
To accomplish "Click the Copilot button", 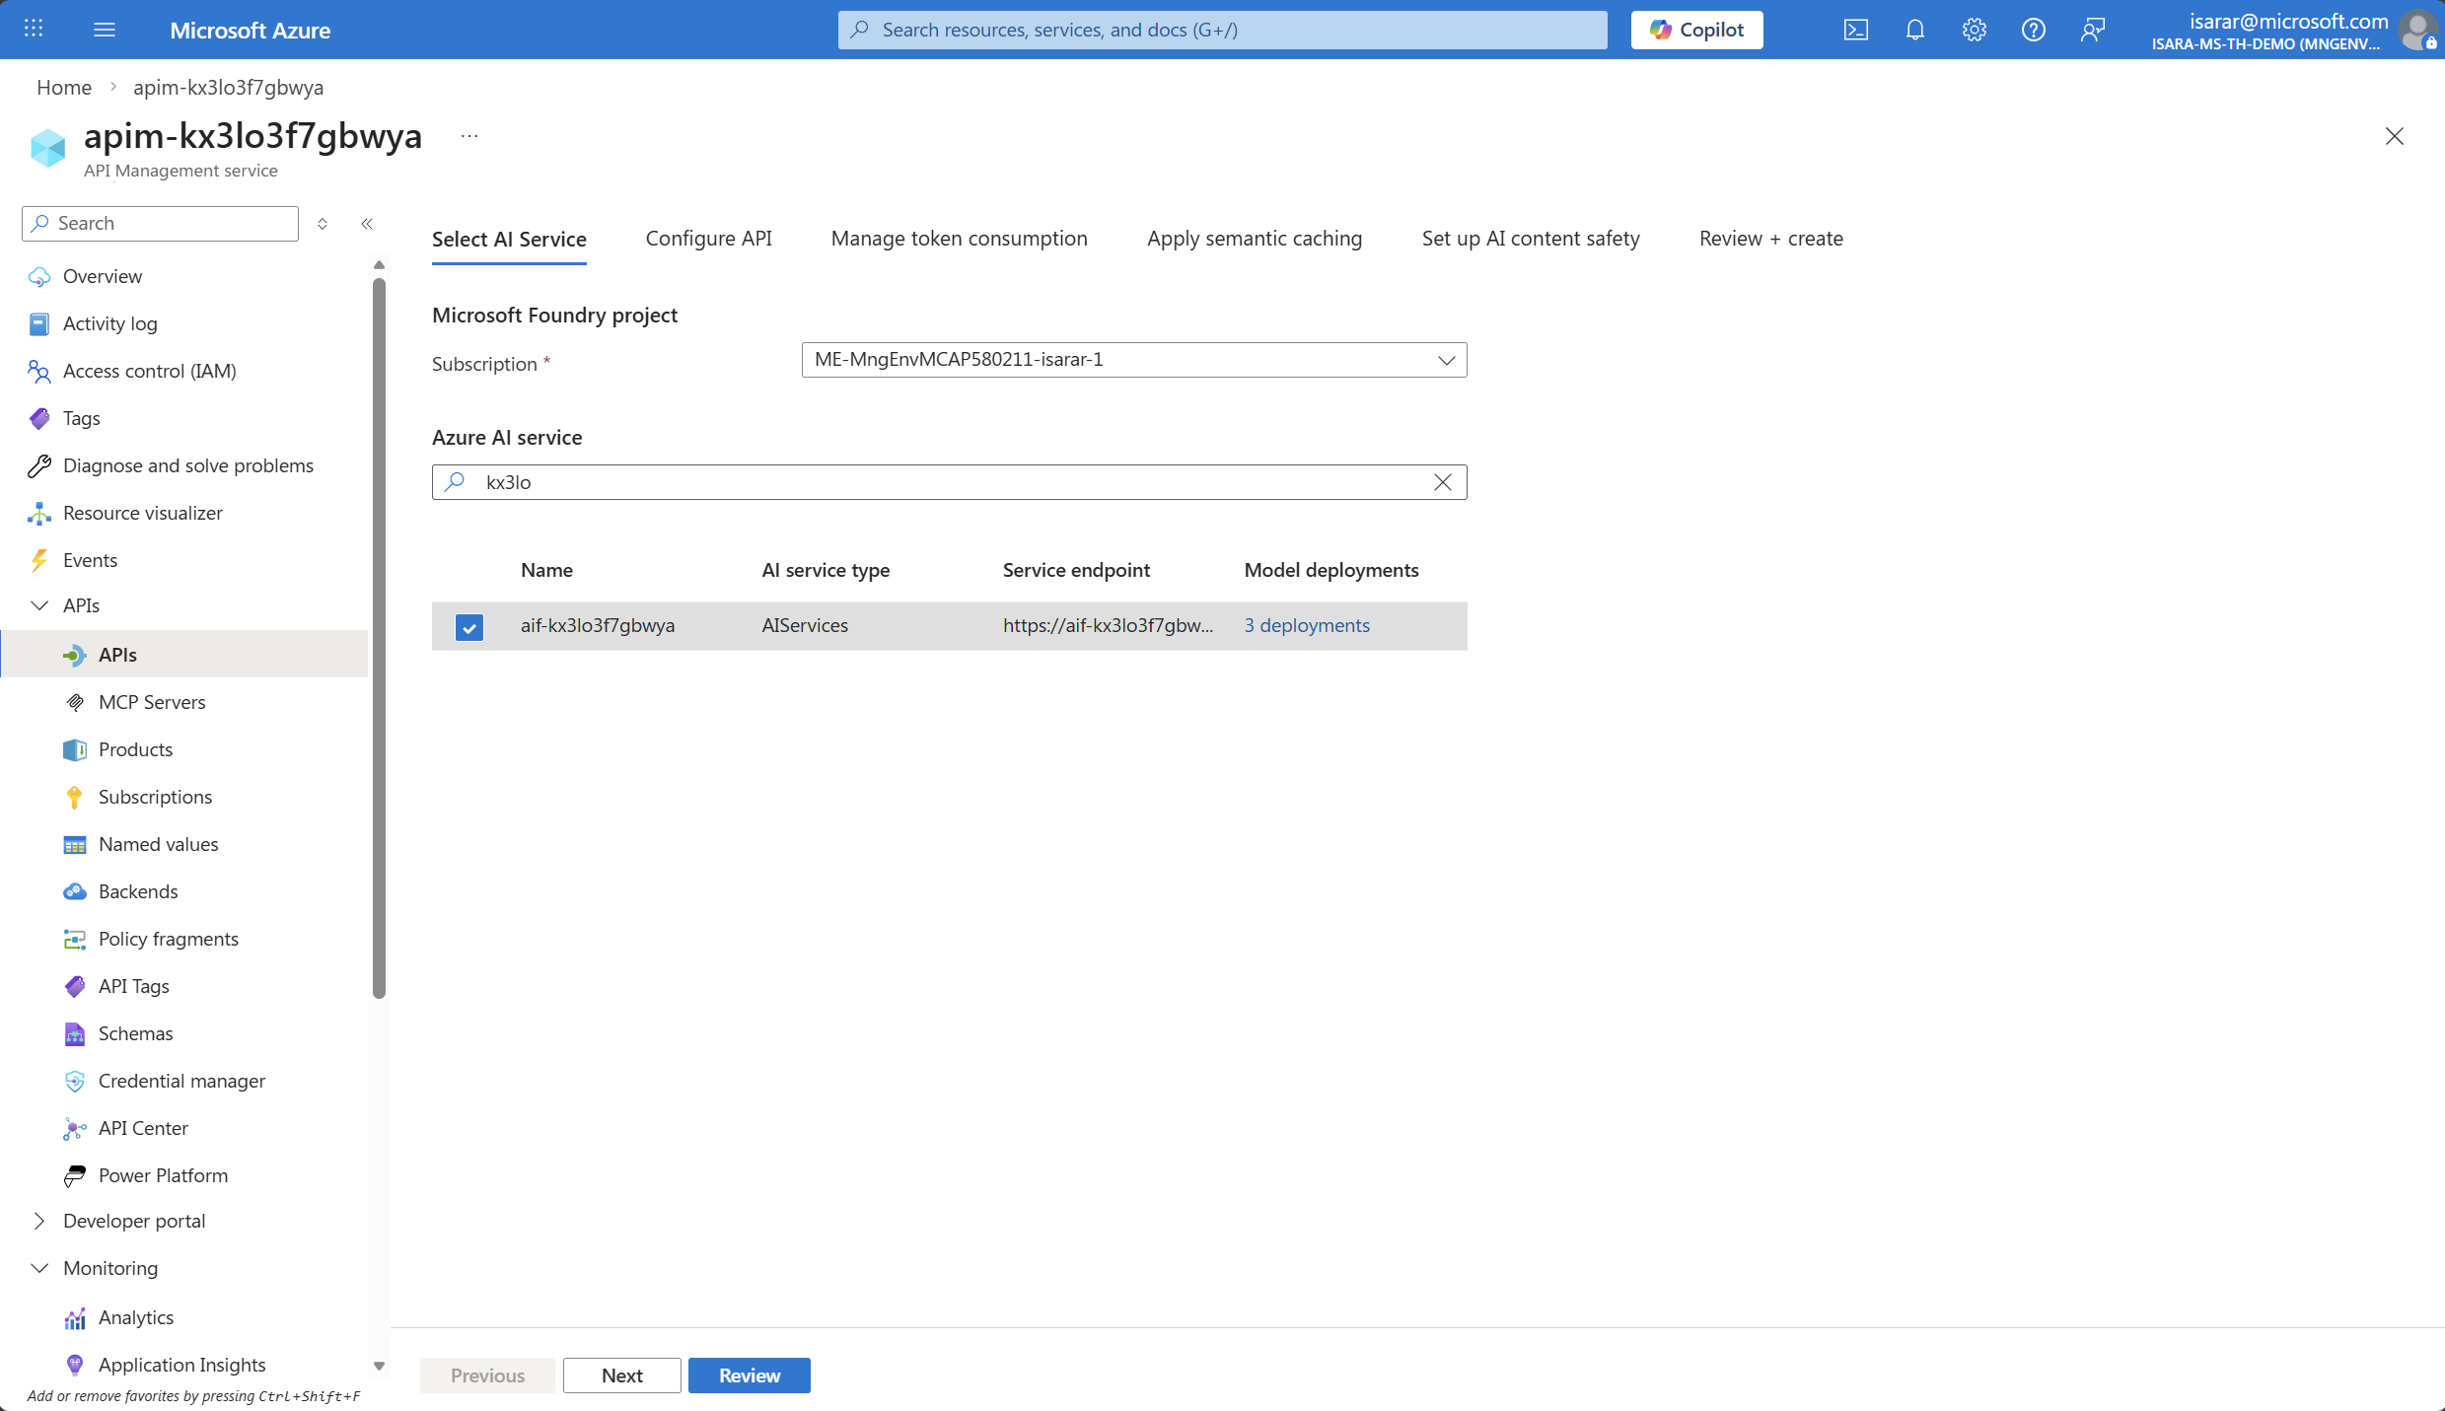I will [x=1696, y=30].
